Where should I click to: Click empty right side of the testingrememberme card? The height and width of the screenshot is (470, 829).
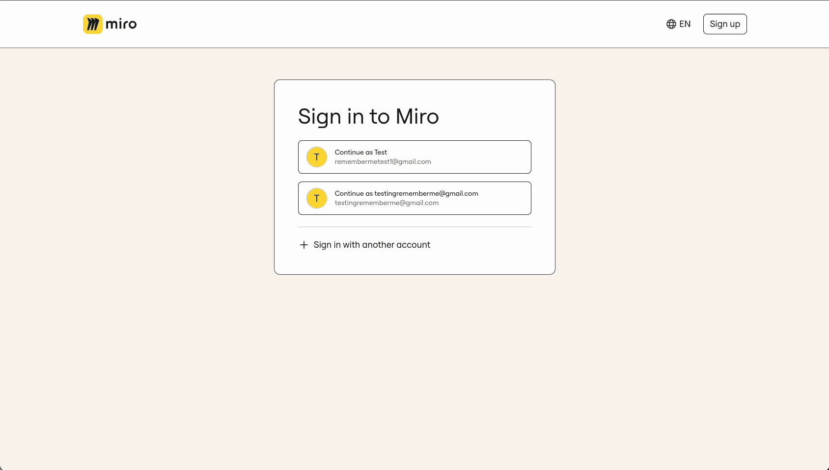click(506, 198)
